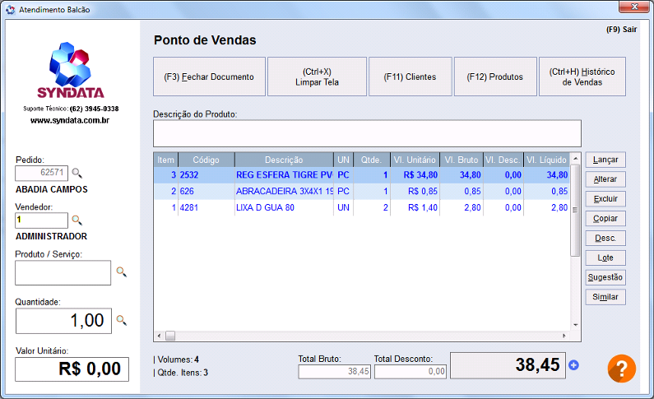The image size is (654, 399).
Task: Click vertical scrollbar down arrow
Action: 575,325
